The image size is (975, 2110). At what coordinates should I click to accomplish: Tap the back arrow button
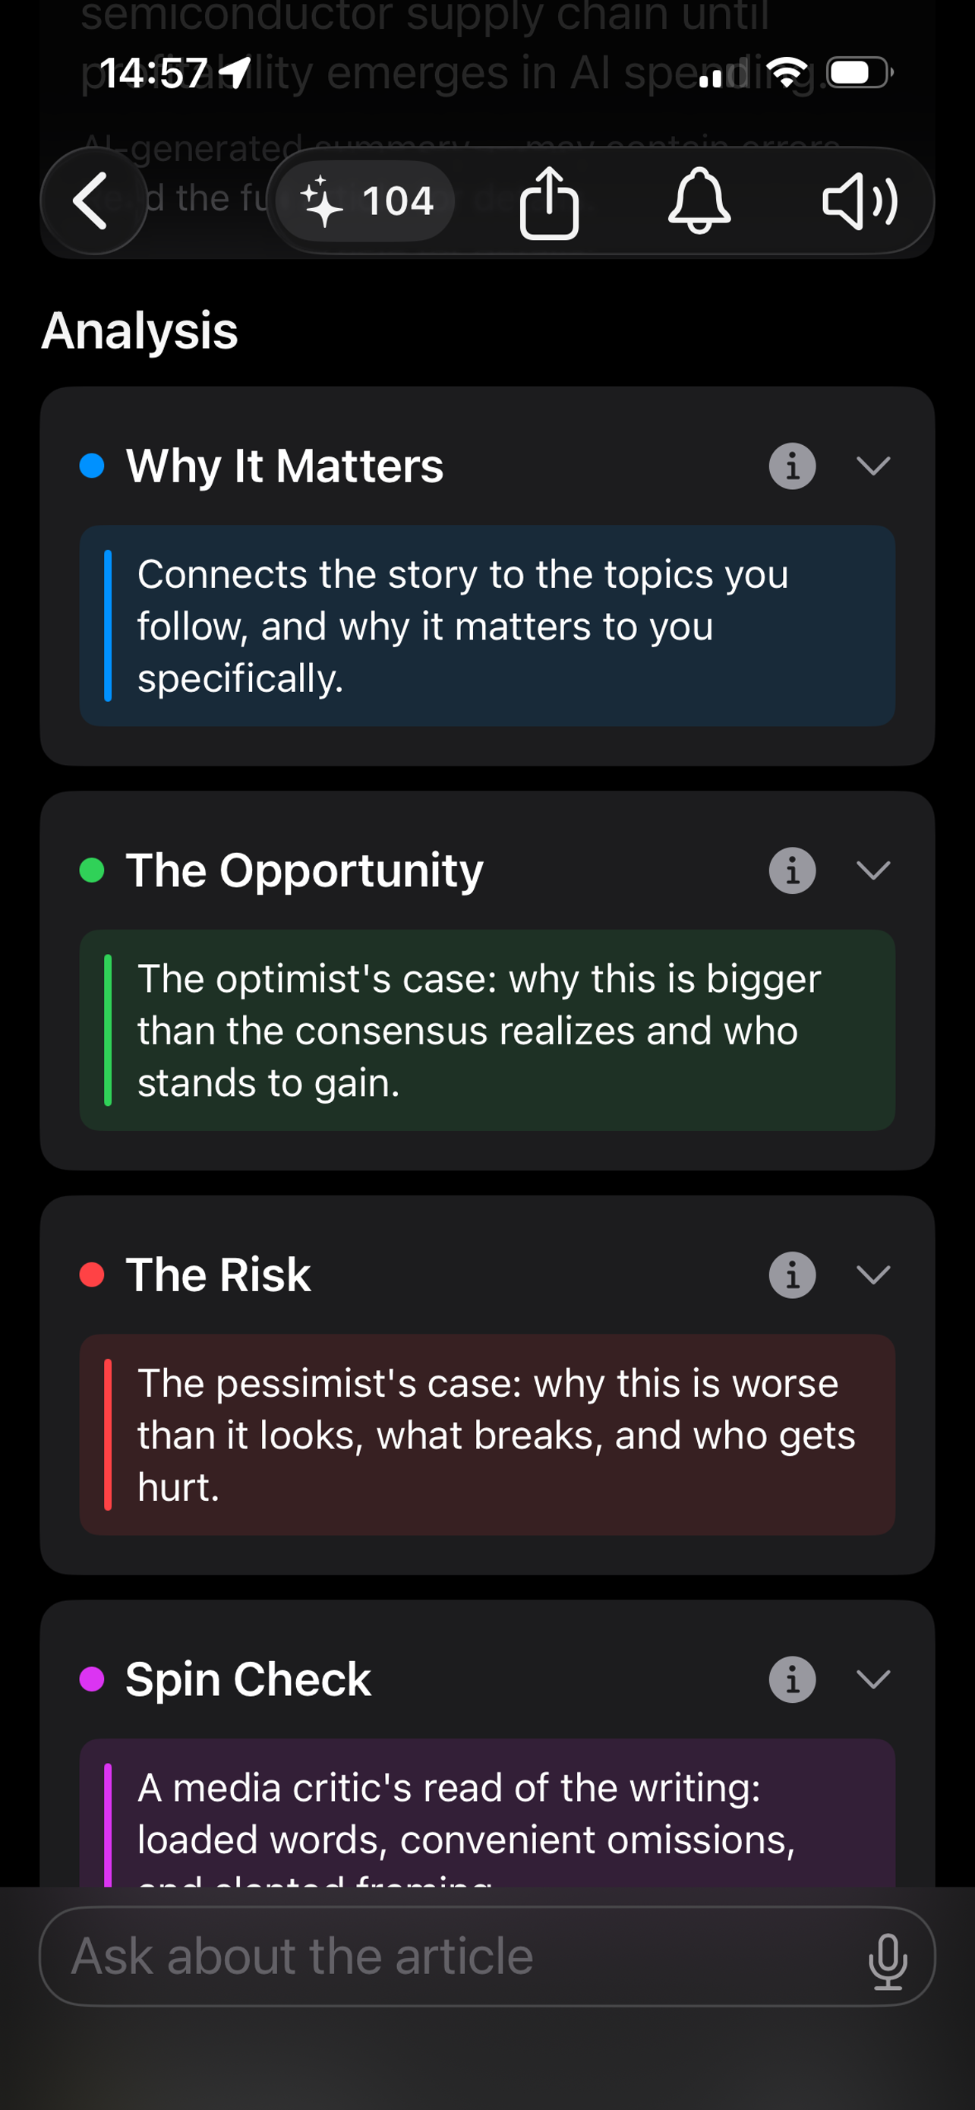point(93,201)
